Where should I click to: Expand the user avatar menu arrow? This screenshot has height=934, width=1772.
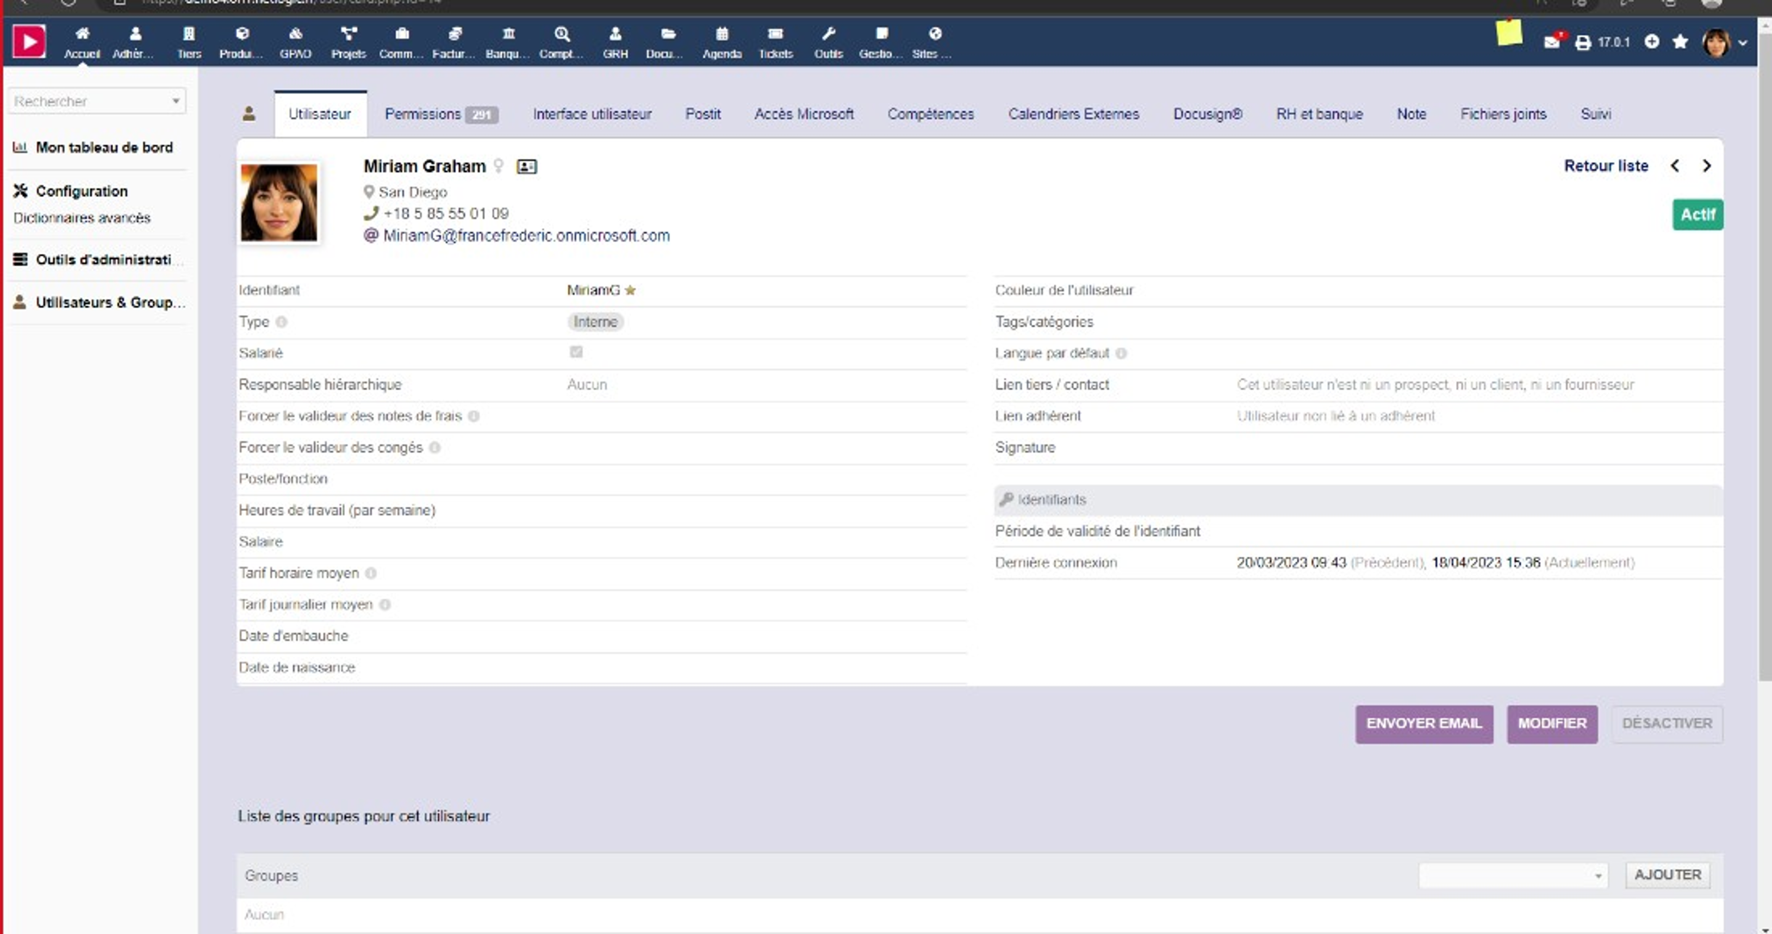pyautogui.click(x=1743, y=42)
